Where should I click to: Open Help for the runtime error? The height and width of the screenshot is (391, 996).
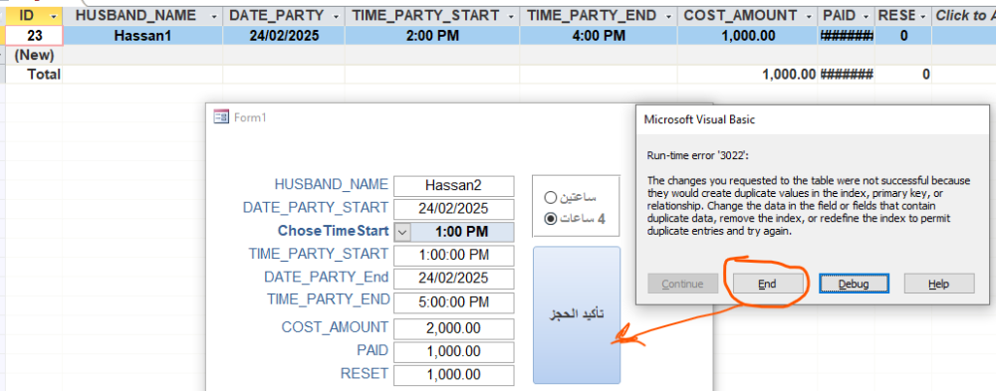point(939,284)
